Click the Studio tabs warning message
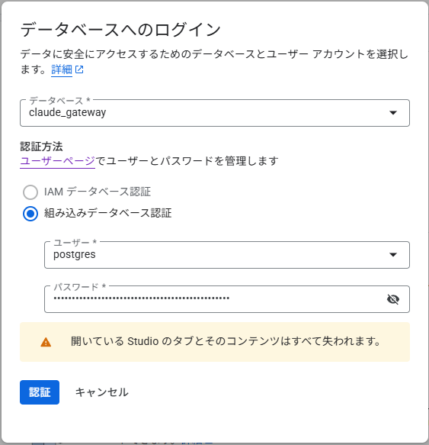 (x=226, y=341)
